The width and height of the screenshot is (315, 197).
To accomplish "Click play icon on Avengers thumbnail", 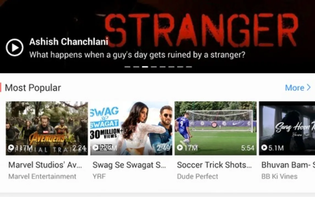I will (11, 148).
